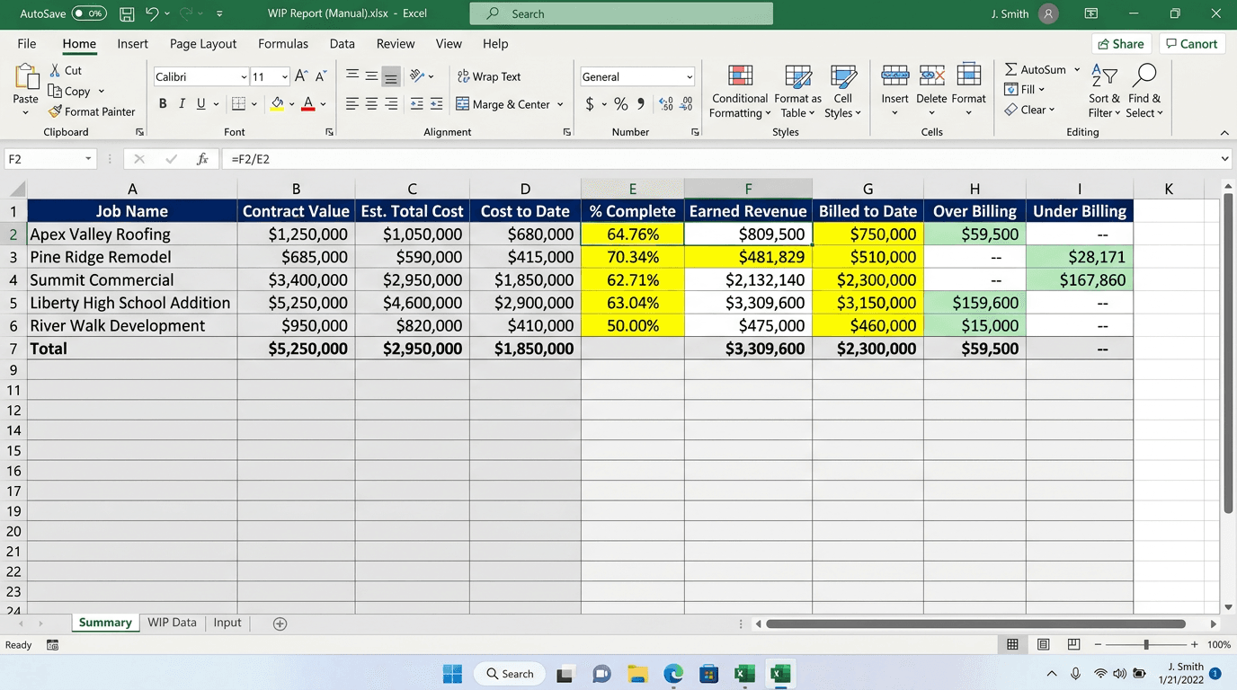Screen dimensions: 1237x690
Task: Open the WIP Data sheet tab
Action: point(172,622)
